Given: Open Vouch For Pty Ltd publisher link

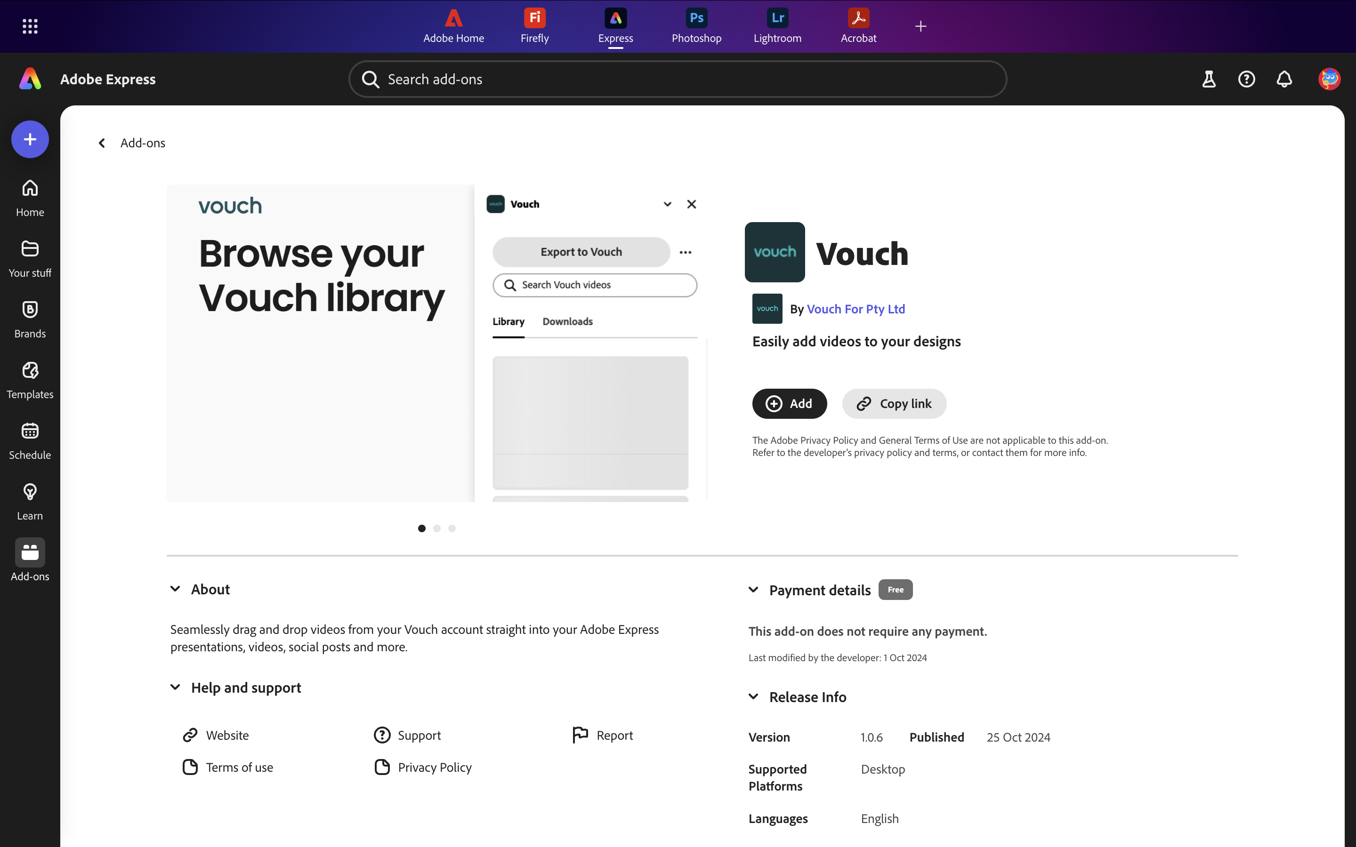Looking at the screenshot, I should 856,309.
